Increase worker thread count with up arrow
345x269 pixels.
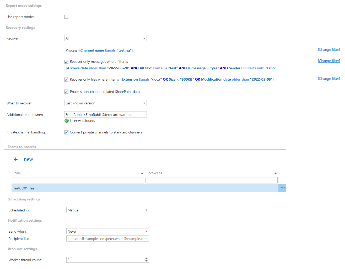pos(146,258)
